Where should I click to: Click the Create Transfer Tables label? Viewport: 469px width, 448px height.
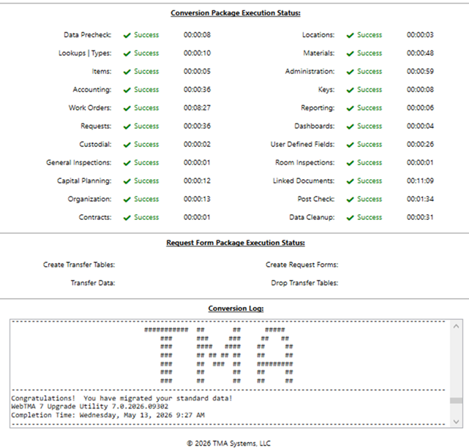[79, 265]
